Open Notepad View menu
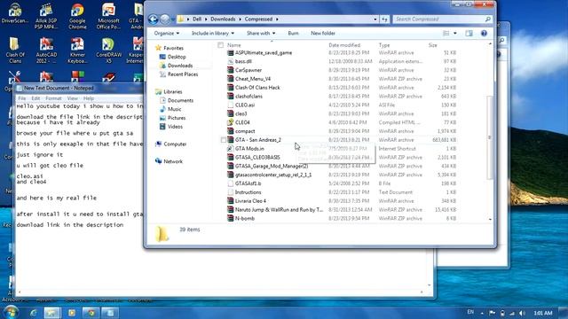 click(x=73, y=98)
